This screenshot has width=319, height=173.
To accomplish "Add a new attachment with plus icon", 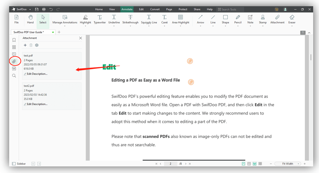I will (25, 45).
